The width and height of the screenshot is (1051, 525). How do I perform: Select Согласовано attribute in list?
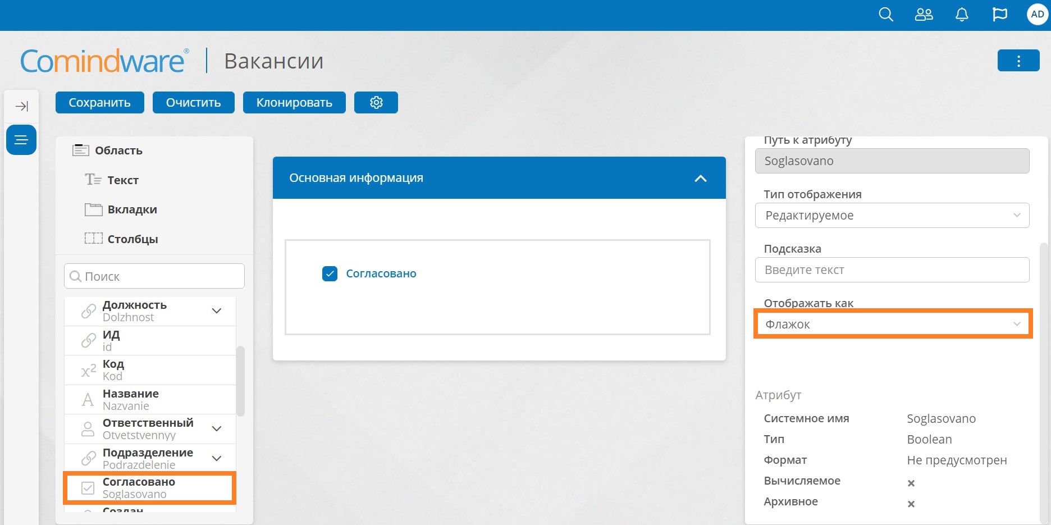tap(150, 488)
